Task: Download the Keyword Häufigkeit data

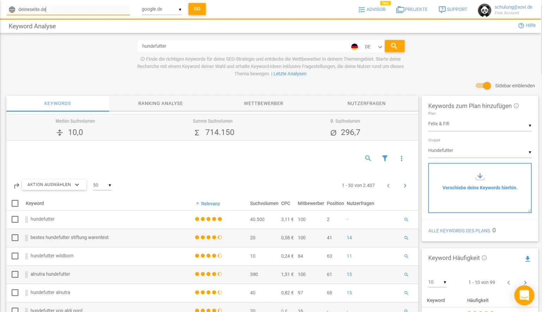Action: click(528, 259)
